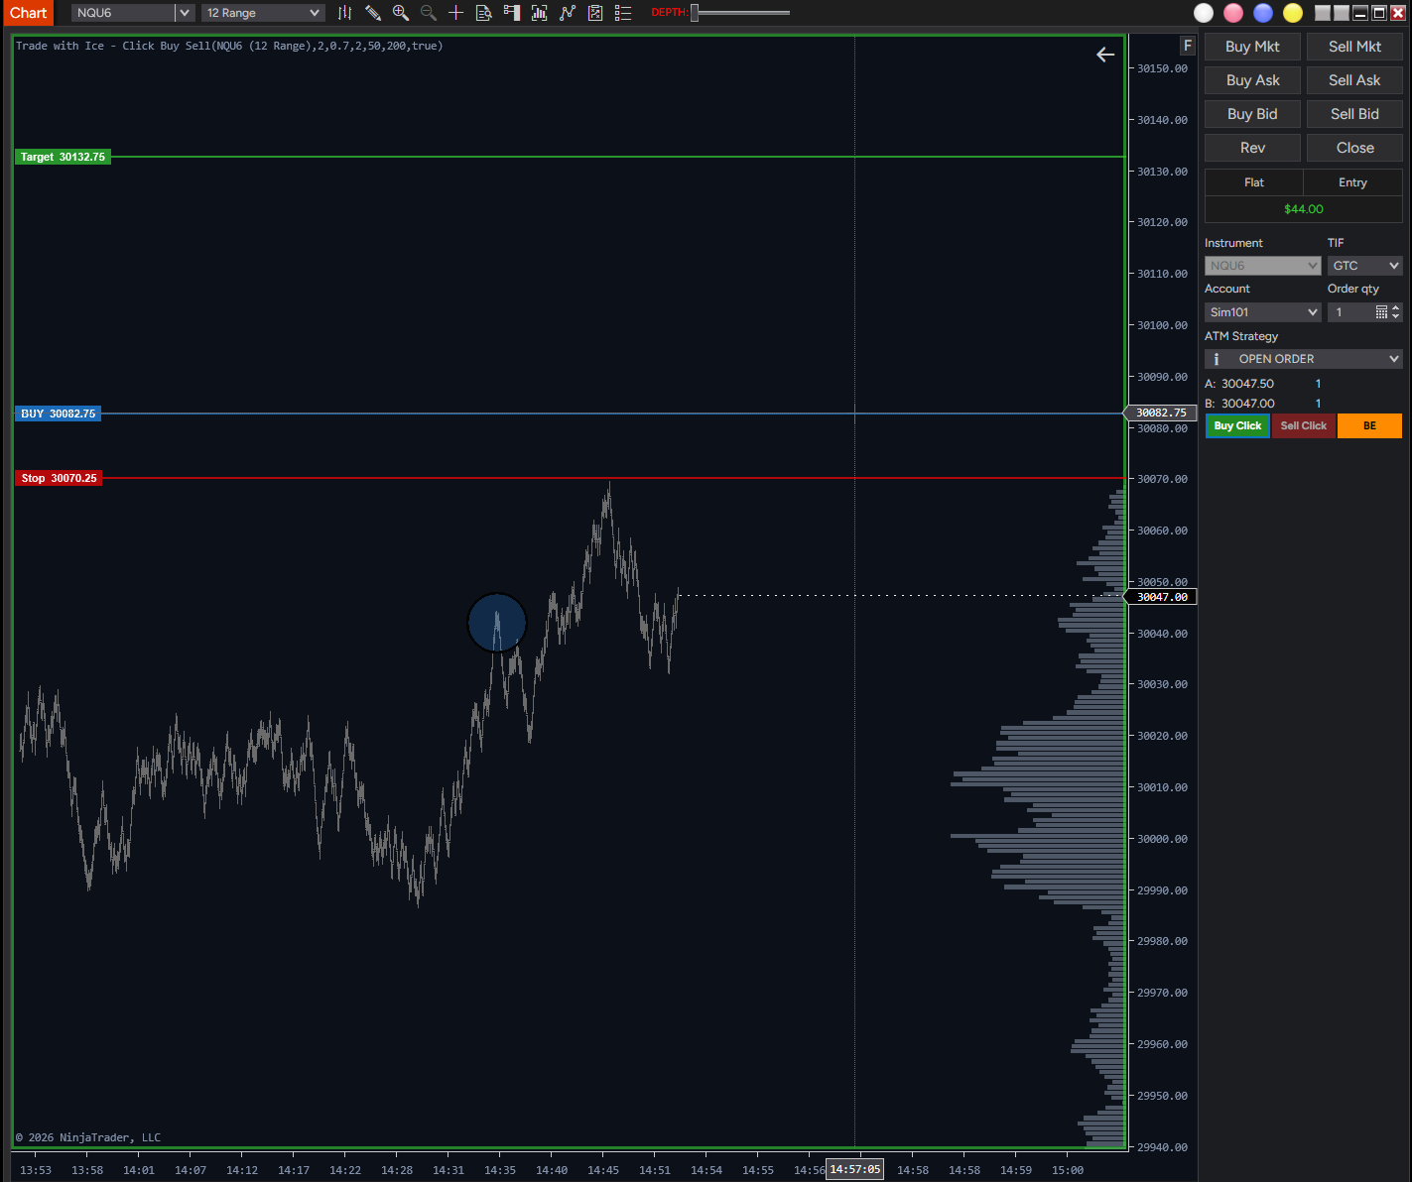Toggle the Chart Trader panel icon
Screen dimensions: 1412x1183
pos(512,13)
